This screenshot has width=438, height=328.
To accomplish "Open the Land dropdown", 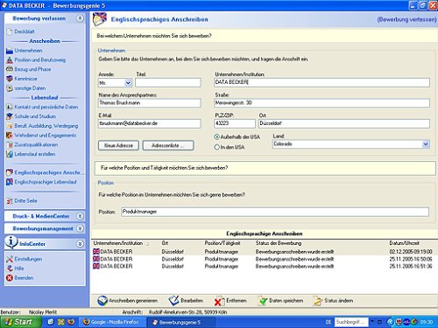I will click(426, 144).
